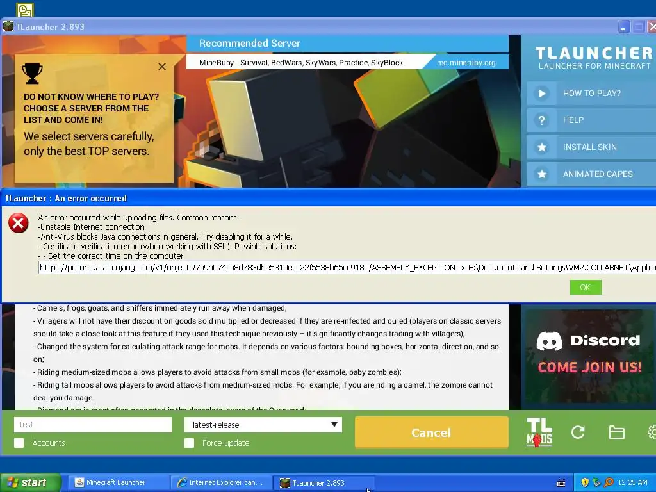Open the How to Play play icon
This screenshot has width=656, height=492.
tap(541, 94)
